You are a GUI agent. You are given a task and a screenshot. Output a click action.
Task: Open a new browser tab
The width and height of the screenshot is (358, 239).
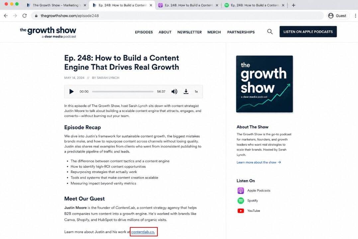[x=294, y=5]
